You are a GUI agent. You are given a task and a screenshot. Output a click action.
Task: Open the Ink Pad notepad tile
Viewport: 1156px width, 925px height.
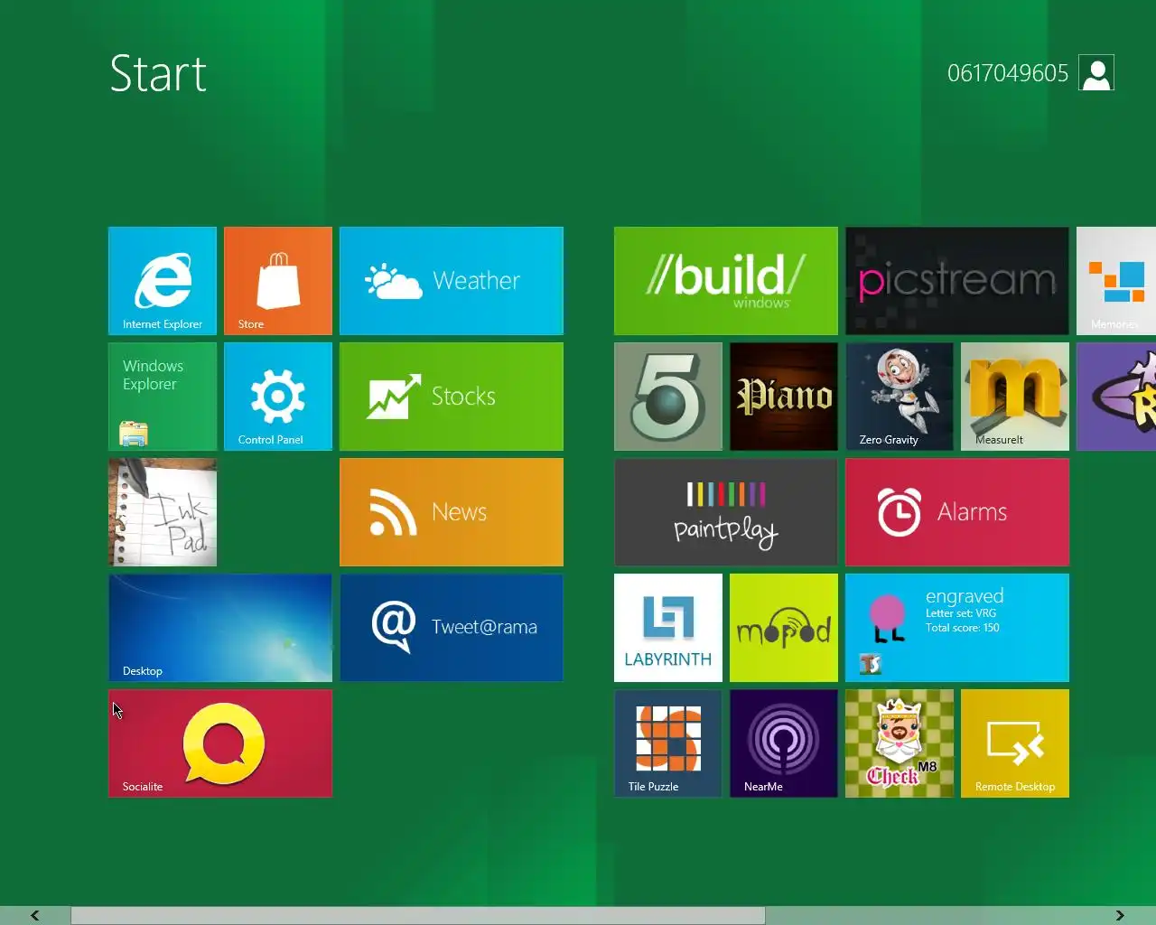pos(163,512)
